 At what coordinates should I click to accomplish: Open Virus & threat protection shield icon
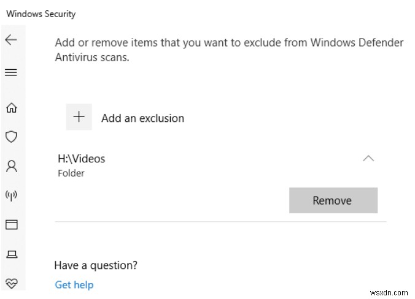(x=11, y=137)
